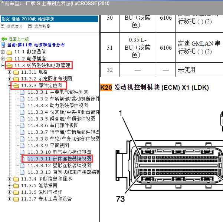Open 11.3.3.8 车轮/车身底部部件视图
This screenshot has height=222, width=223.
point(63,139)
